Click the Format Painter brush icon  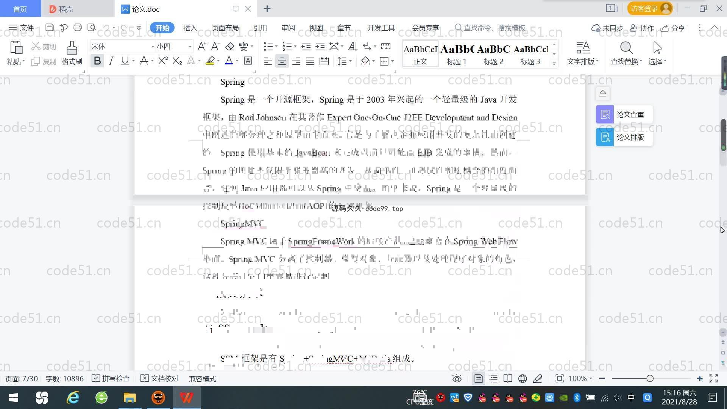click(72, 48)
